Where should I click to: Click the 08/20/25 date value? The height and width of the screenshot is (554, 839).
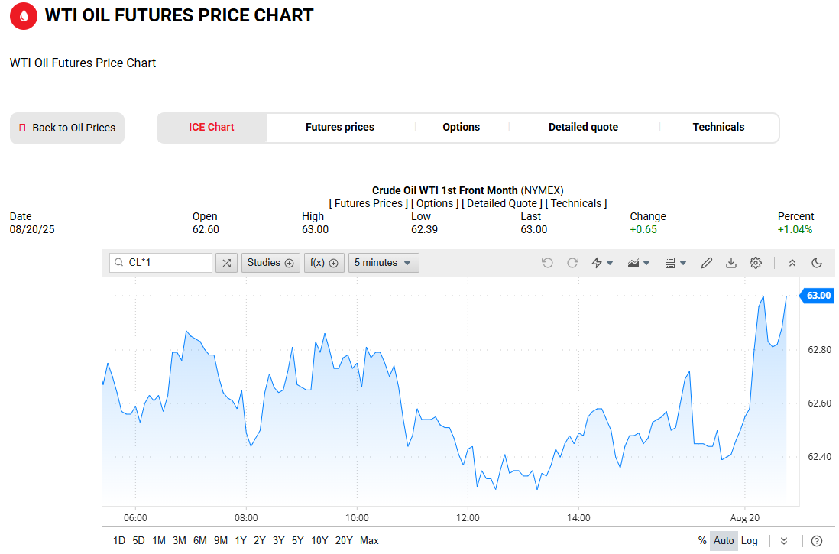32,230
